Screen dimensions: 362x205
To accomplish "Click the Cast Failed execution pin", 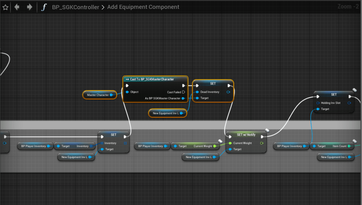I will (x=183, y=92).
